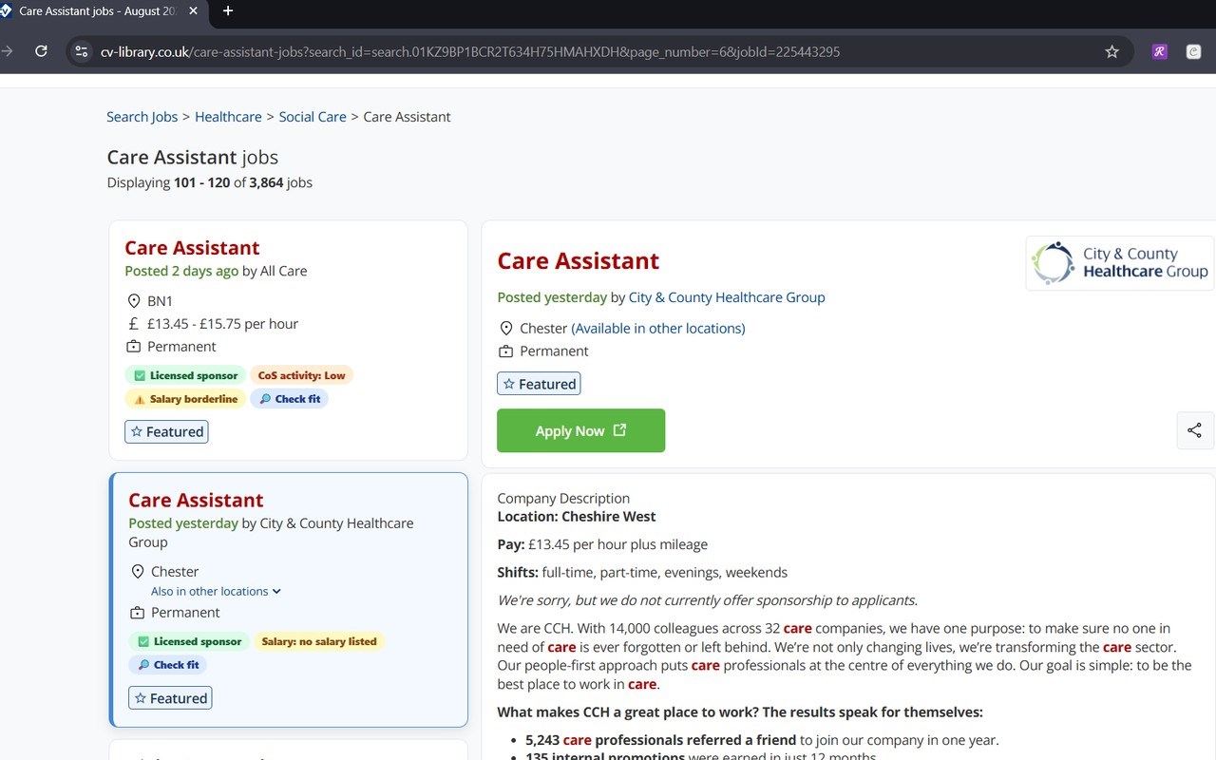
Task: Click 'Check fit' on the Chester card
Action: coord(168,665)
